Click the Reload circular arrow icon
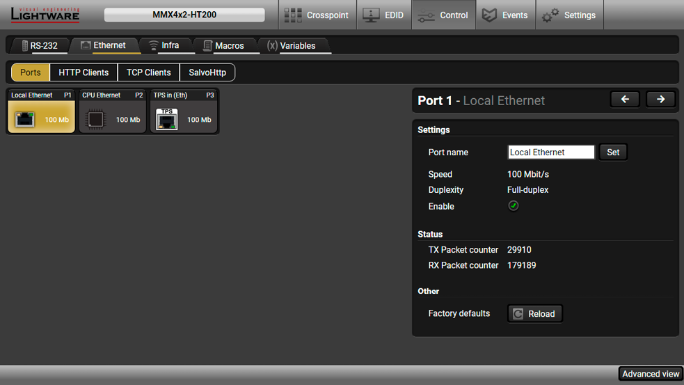The height and width of the screenshot is (385, 684). tap(518, 314)
